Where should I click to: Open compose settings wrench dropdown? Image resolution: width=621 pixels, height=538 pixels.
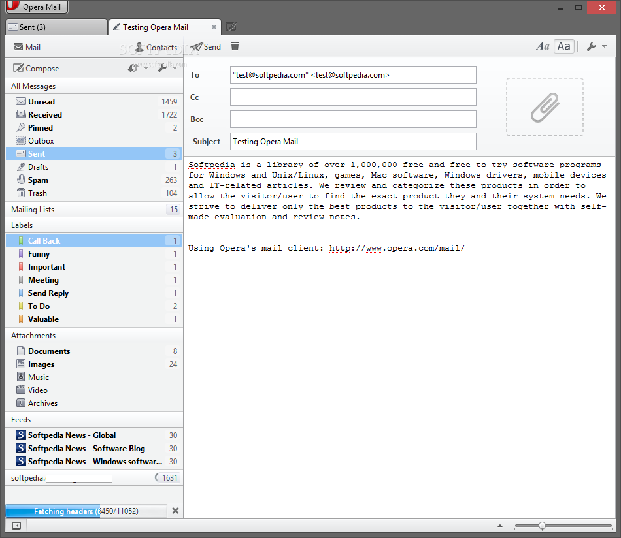point(596,46)
